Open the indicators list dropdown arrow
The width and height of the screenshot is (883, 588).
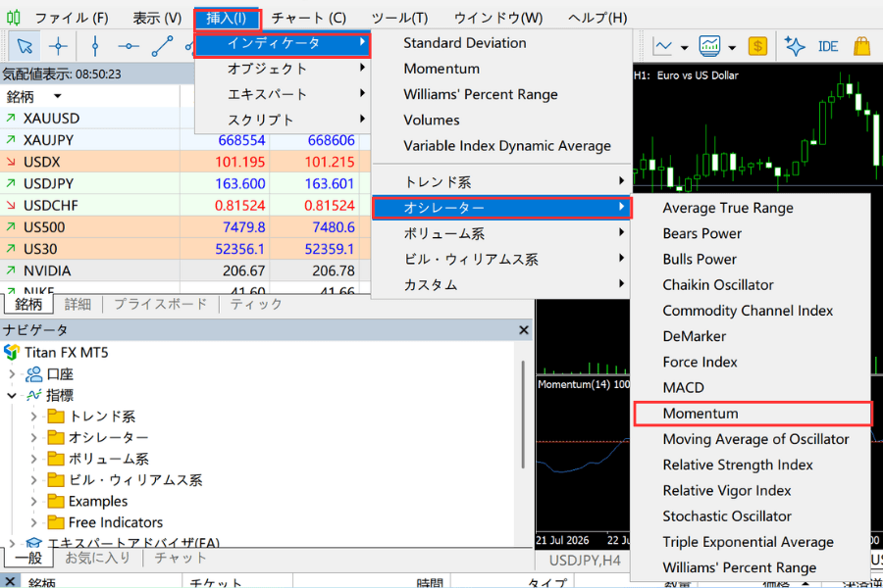tap(732, 48)
